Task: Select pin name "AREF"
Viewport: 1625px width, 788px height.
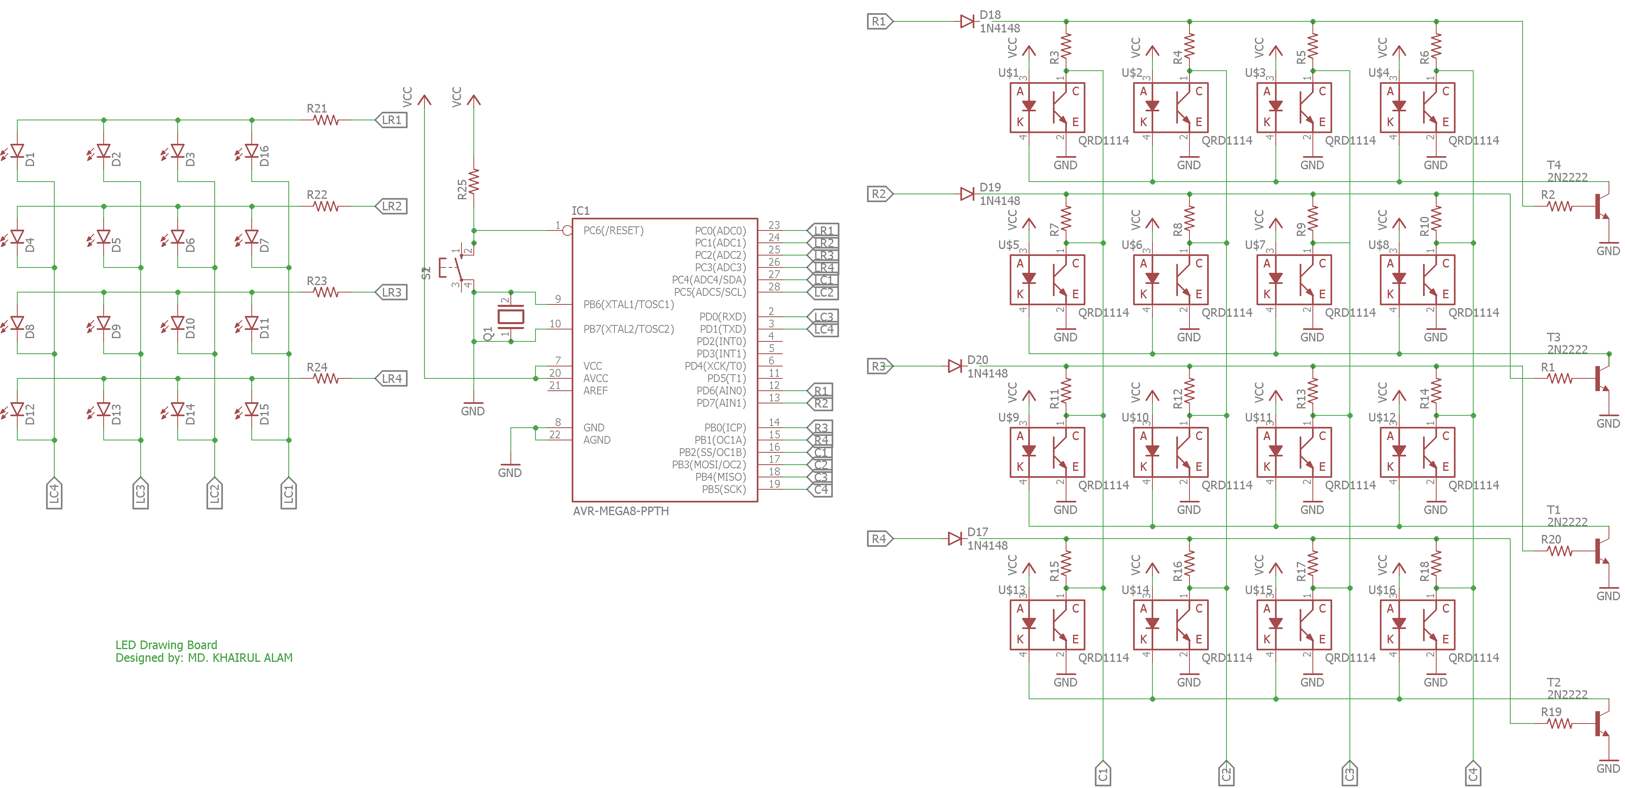Action: (x=595, y=391)
